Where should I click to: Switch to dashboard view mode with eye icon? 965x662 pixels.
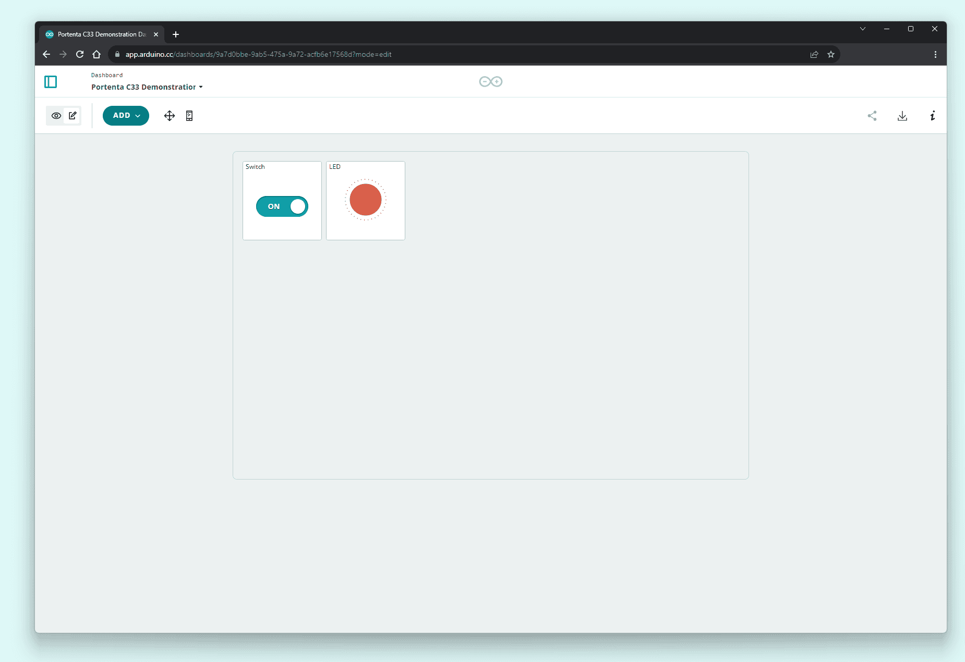pyautogui.click(x=56, y=116)
